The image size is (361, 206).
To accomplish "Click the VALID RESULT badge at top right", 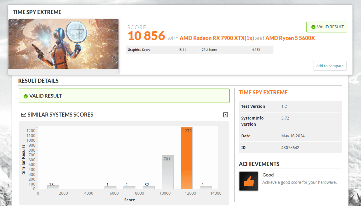I will pyautogui.click(x=327, y=27).
